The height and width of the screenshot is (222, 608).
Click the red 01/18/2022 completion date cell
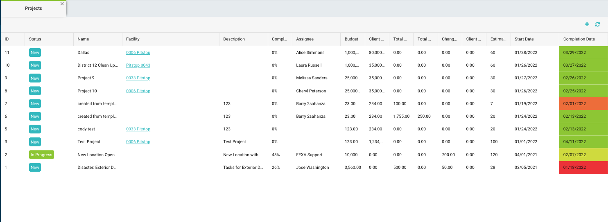tap(583, 168)
